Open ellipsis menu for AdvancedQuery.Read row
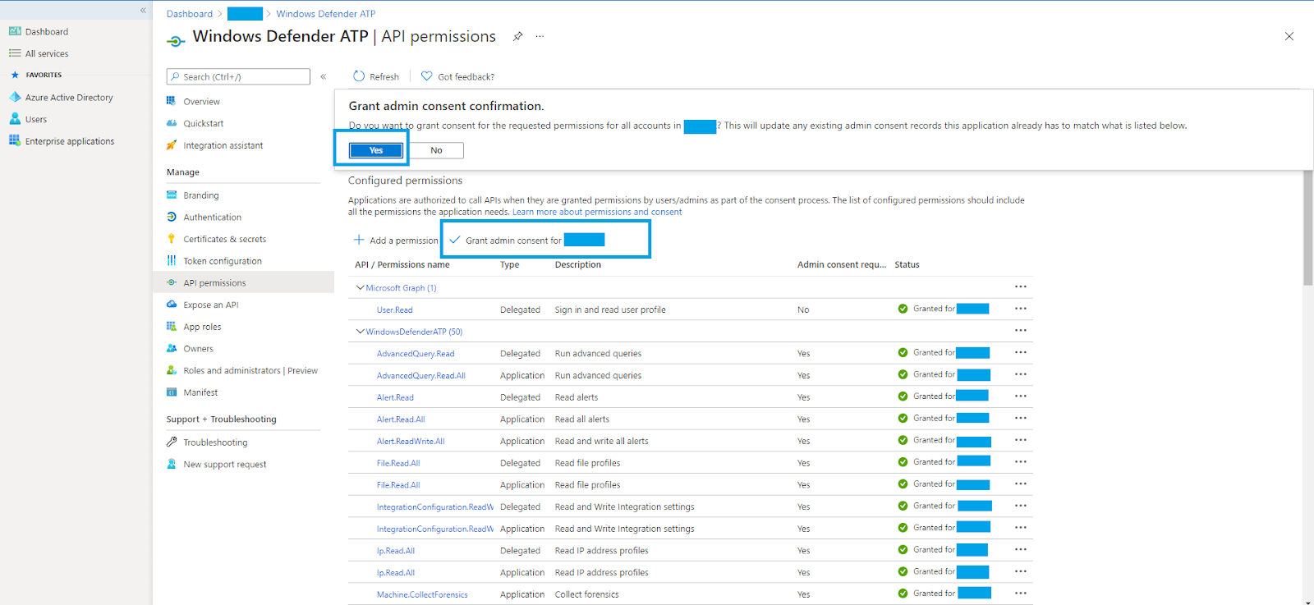Image resolution: width=1314 pixels, height=605 pixels. pyautogui.click(x=1021, y=352)
